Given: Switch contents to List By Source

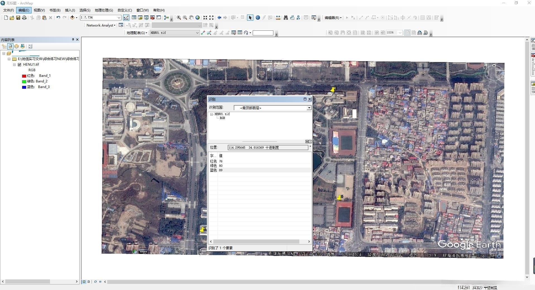Looking at the screenshot, I should [10, 46].
